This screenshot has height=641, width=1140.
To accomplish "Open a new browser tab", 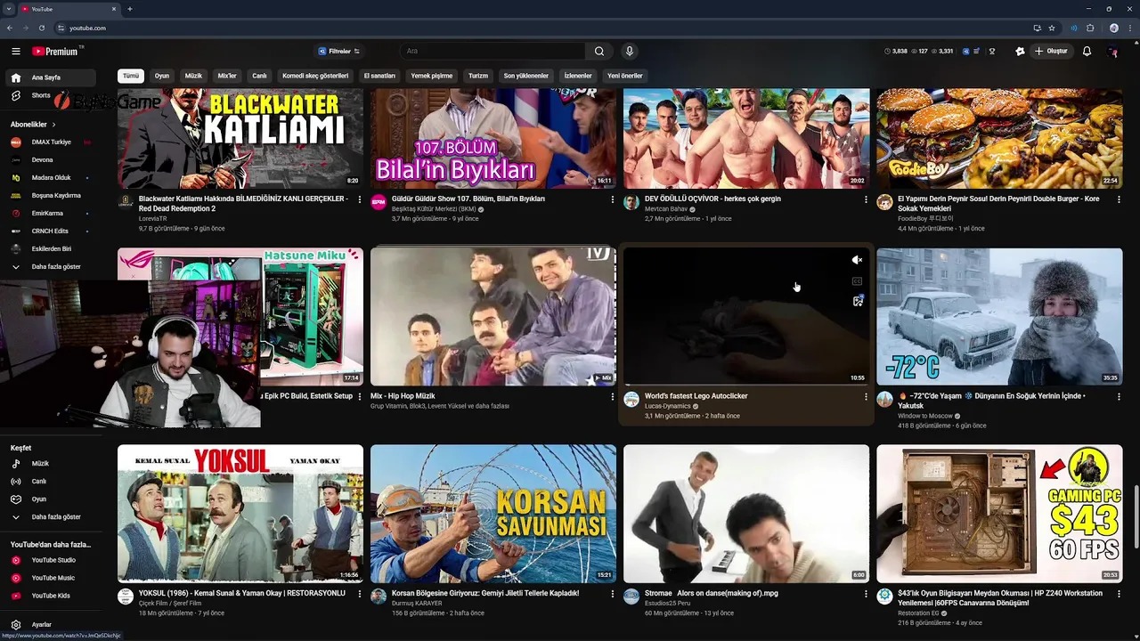I will click(130, 9).
